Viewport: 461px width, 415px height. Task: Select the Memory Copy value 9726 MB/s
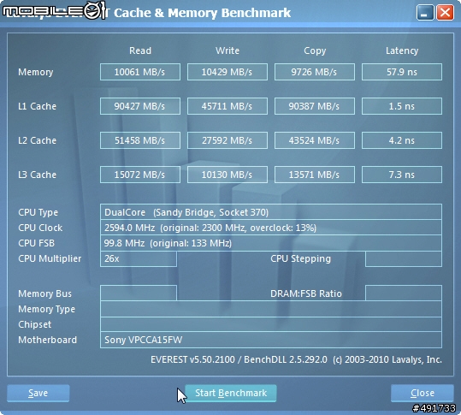(315, 72)
